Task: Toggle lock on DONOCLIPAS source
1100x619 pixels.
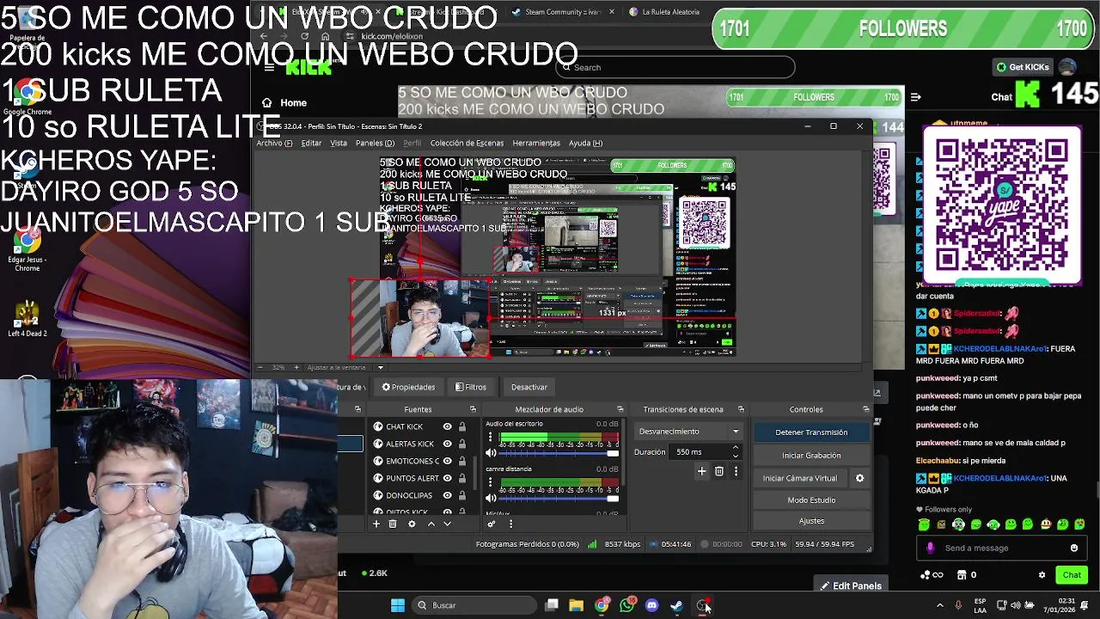Action: [461, 495]
